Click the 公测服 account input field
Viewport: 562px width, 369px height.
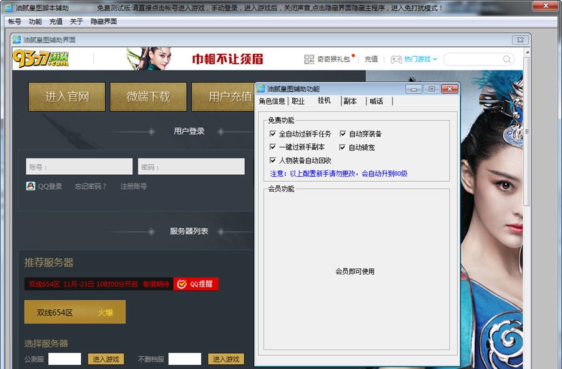[x=65, y=359]
